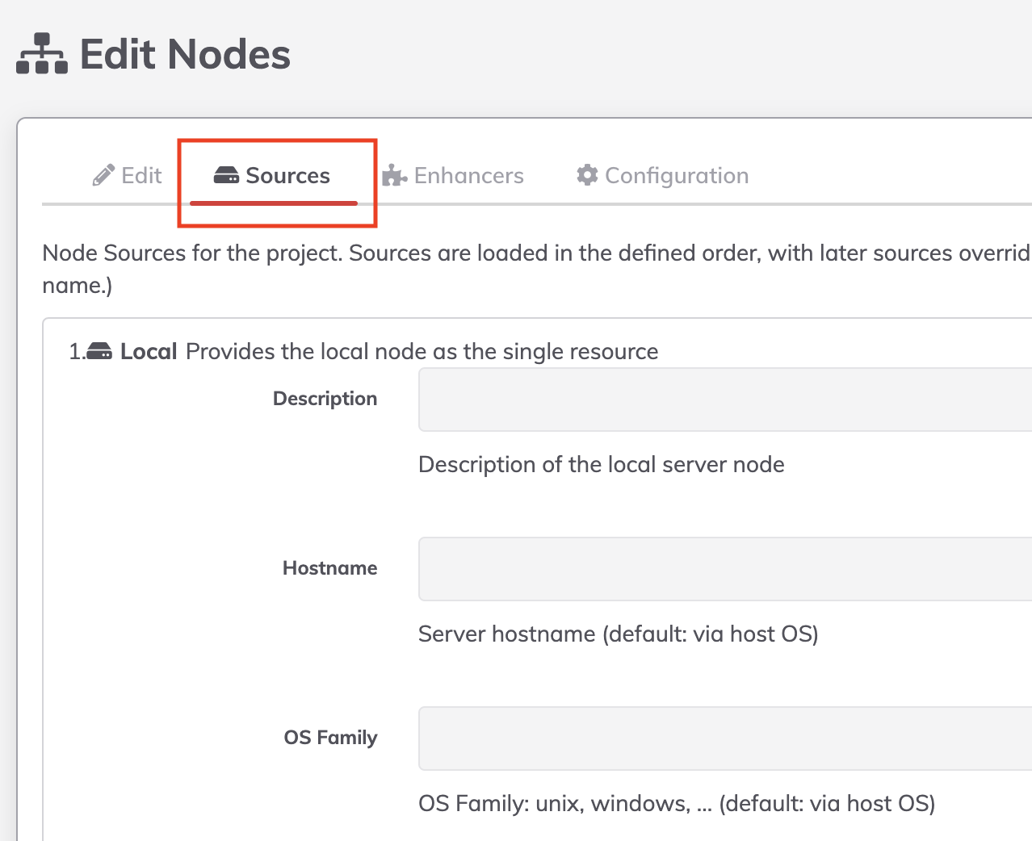Open the Enhancers tab

tap(453, 175)
